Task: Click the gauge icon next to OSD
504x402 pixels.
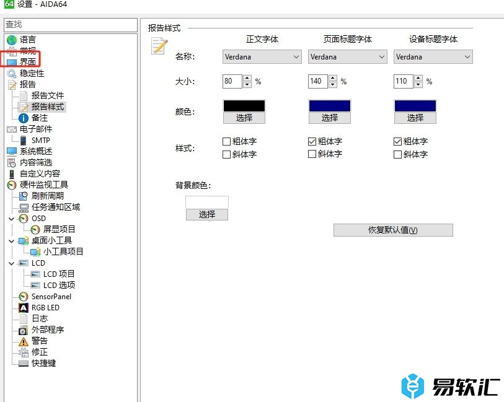Action: (24, 219)
